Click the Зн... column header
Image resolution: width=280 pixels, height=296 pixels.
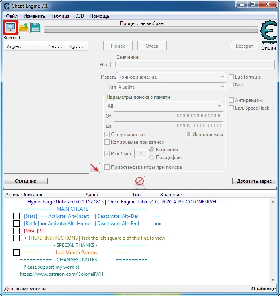point(56,46)
